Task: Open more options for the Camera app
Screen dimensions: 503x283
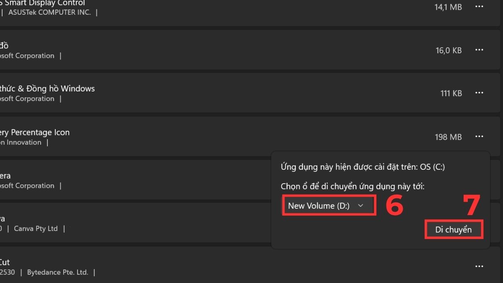Action: [479, 180]
